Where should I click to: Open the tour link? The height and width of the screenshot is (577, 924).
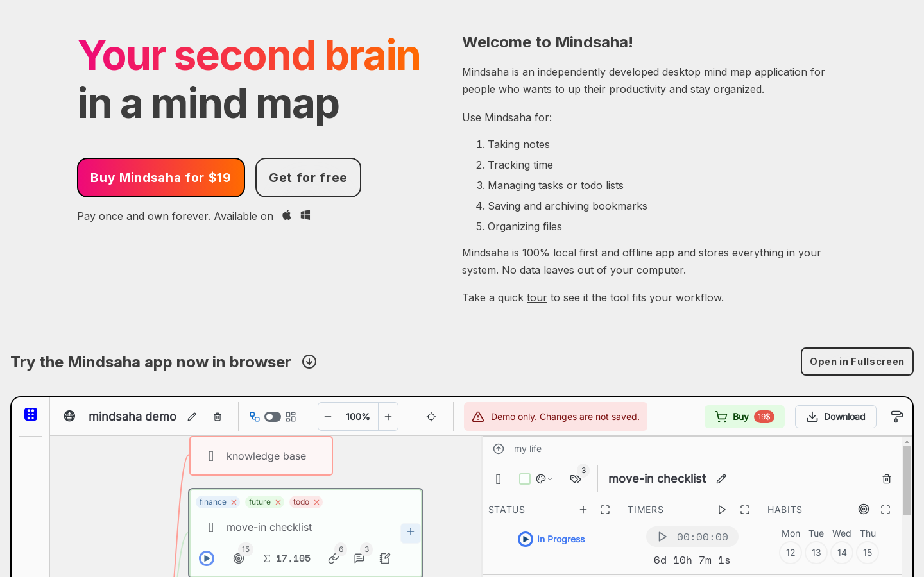click(x=537, y=297)
